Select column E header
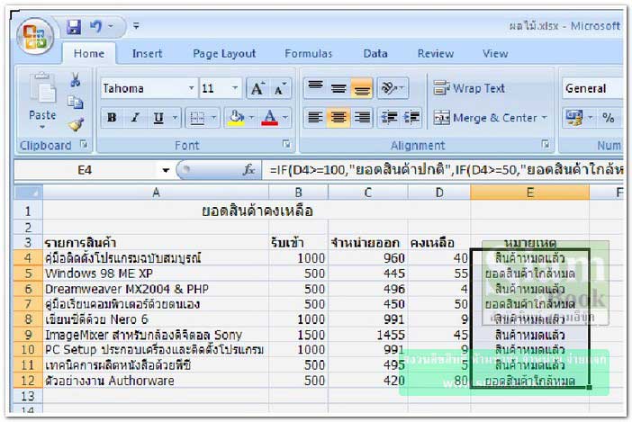This screenshot has height=422, width=632. click(529, 193)
